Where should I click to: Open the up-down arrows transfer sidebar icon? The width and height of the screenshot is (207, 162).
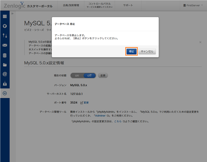5,35
